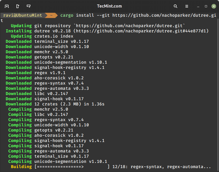Viewport: 219px width, 172px height.
Task: Click Downloaded terminal_size v0.1.17 line
Action: click(x=47, y=41)
